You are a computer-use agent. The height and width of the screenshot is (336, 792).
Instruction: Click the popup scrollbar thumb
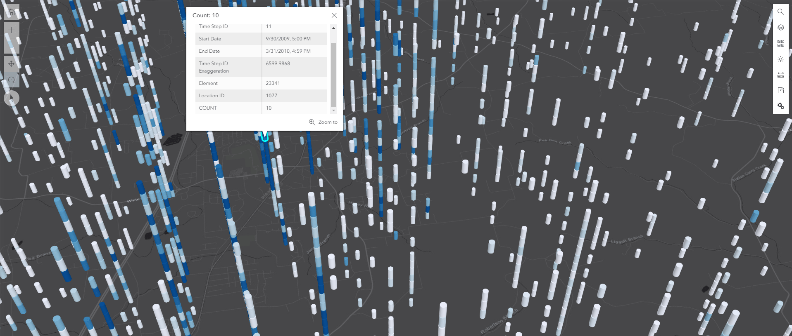click(334, 75)
